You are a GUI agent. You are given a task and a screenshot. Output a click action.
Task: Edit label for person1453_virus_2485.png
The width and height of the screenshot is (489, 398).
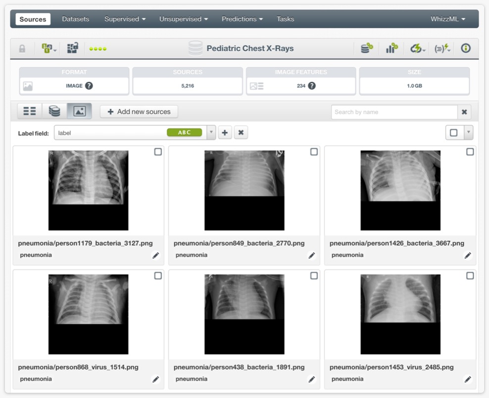(468, 379)
